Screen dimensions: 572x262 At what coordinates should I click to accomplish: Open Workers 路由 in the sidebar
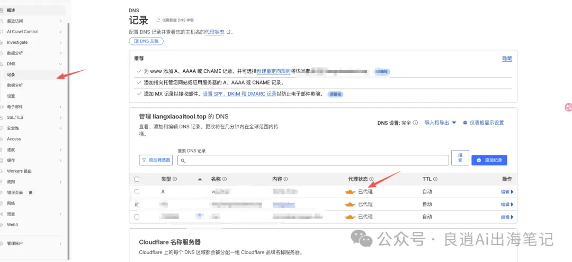pos(20,171)
